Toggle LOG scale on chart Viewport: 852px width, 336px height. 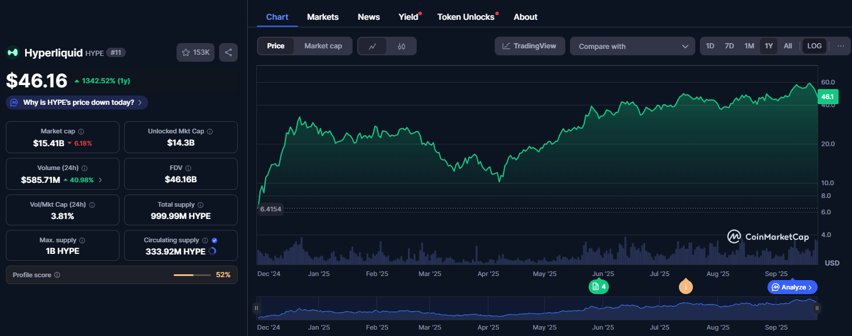pos(814,46)
